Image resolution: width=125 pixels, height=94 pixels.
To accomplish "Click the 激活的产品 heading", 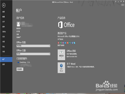I will [x=62, y=33].
